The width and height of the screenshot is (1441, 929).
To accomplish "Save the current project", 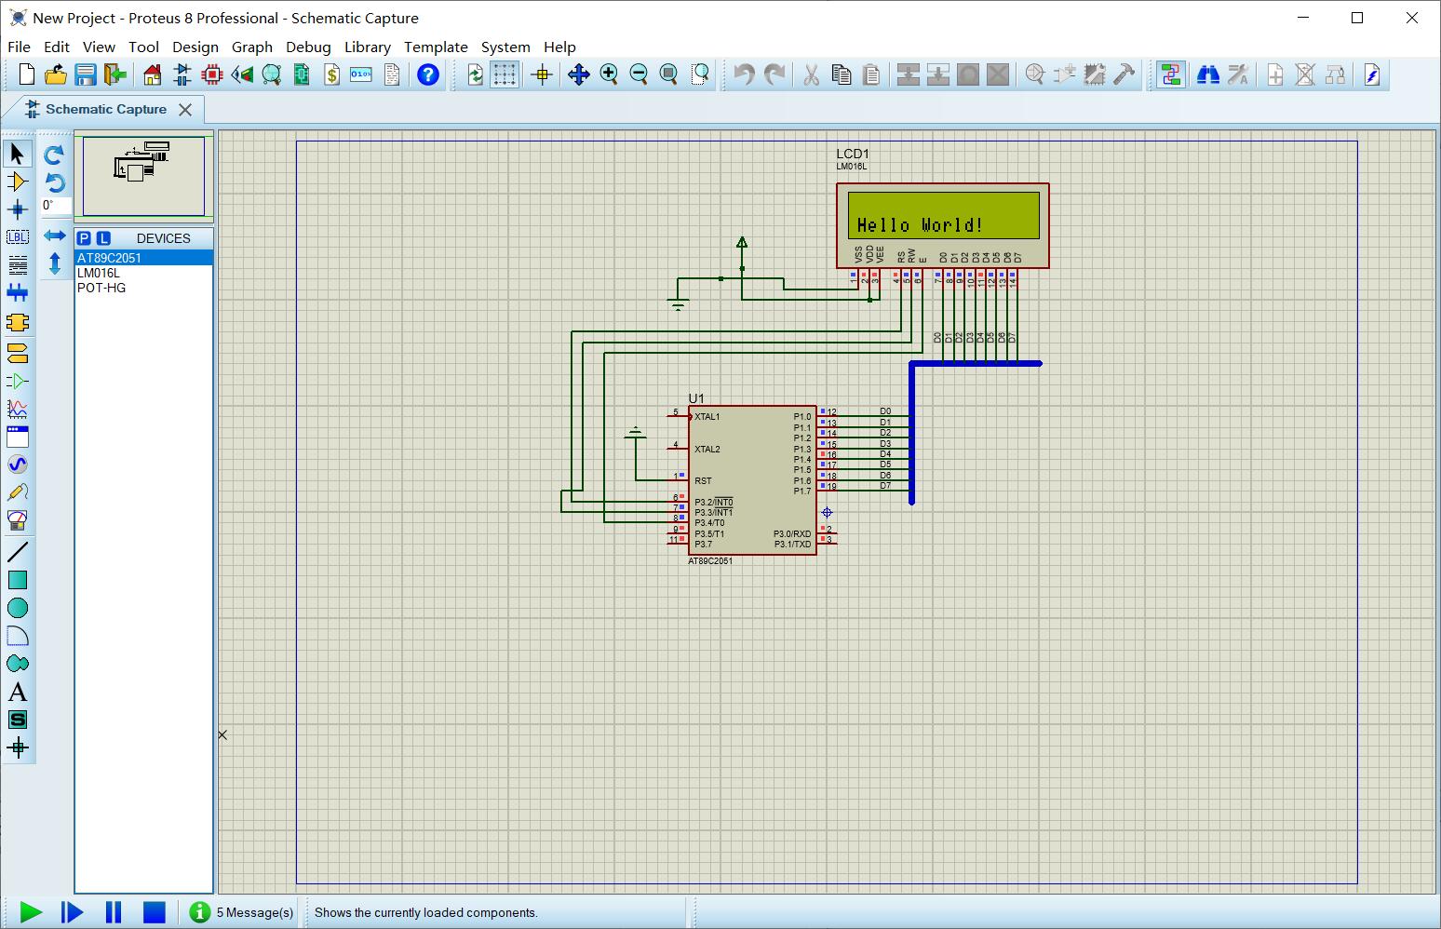I will [x=86, y=74].
